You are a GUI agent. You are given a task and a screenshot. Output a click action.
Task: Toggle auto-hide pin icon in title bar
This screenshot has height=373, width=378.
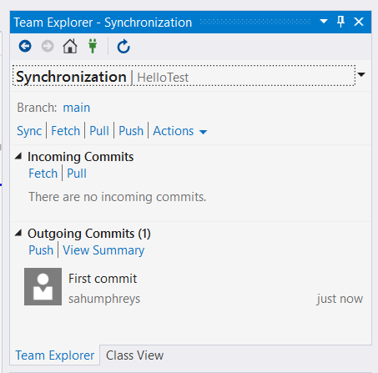340,22
